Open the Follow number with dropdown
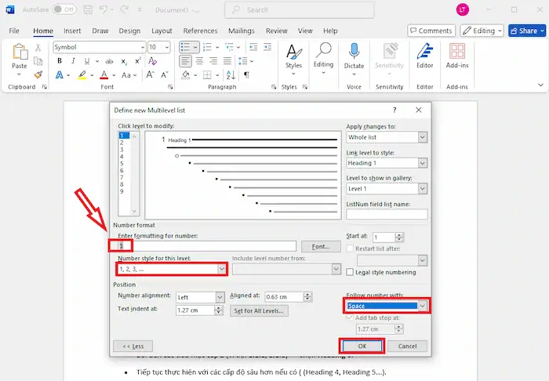Viewport: 549px width, 381px height. (x=423, y=306)
